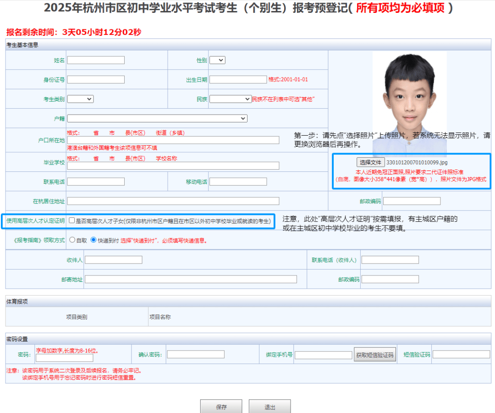Click the 移动电话 input box
The image size is (495, 413).
[x=238, y=182]
